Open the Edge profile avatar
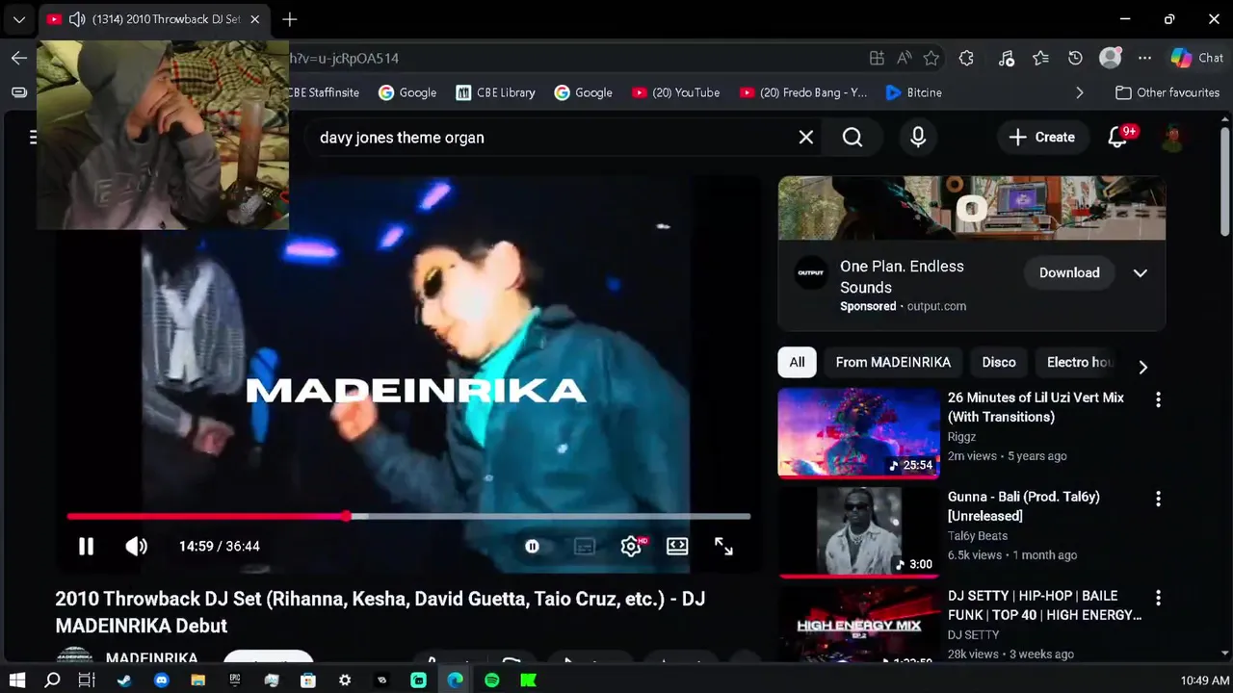 point(1111,58)
